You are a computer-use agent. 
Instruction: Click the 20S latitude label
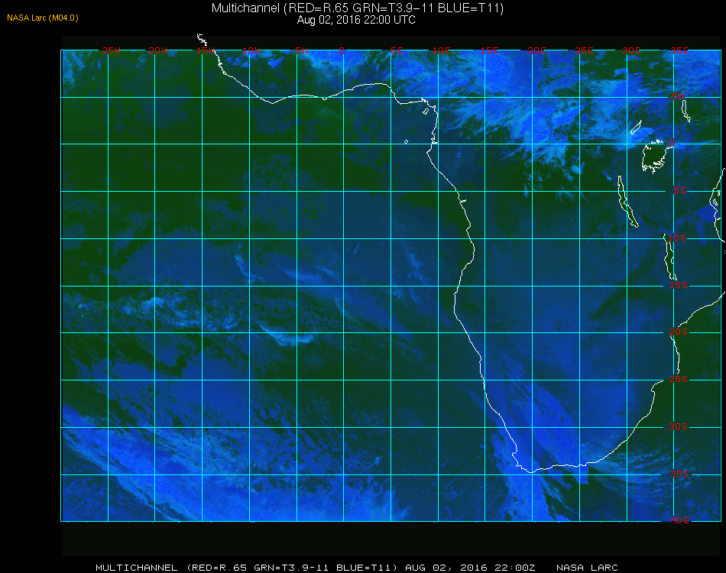coord(679,332)
